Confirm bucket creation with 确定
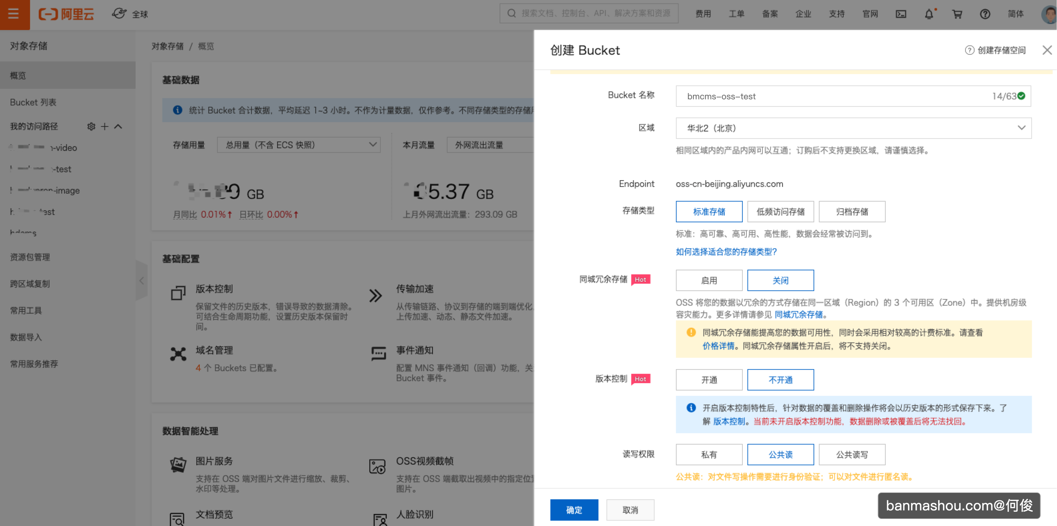 [574, 510]
